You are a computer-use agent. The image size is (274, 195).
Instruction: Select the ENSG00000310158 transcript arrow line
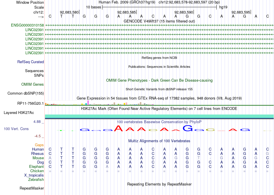coord(159,25)
